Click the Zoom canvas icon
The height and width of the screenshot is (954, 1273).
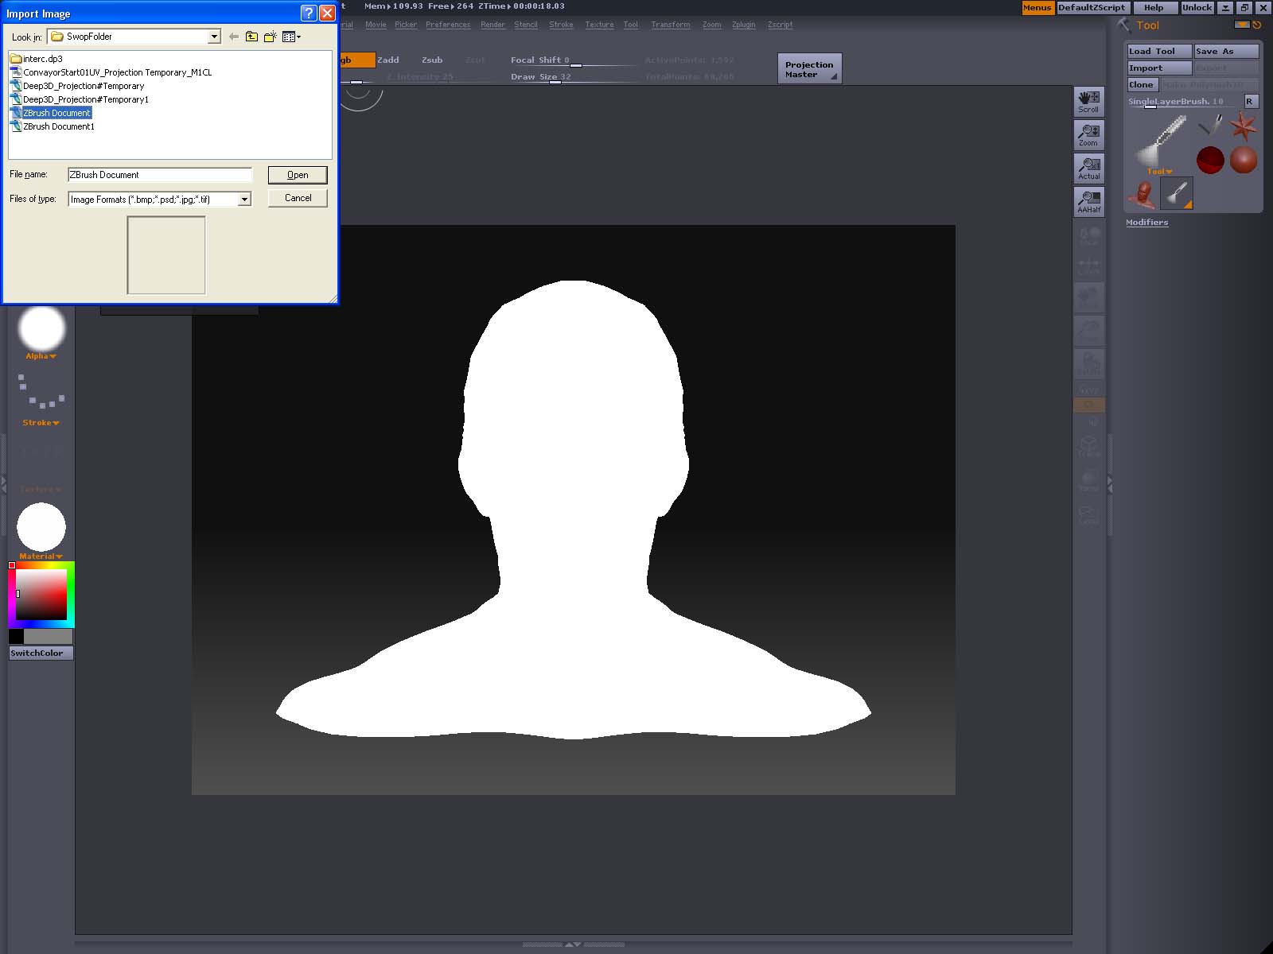[1088, 134]
